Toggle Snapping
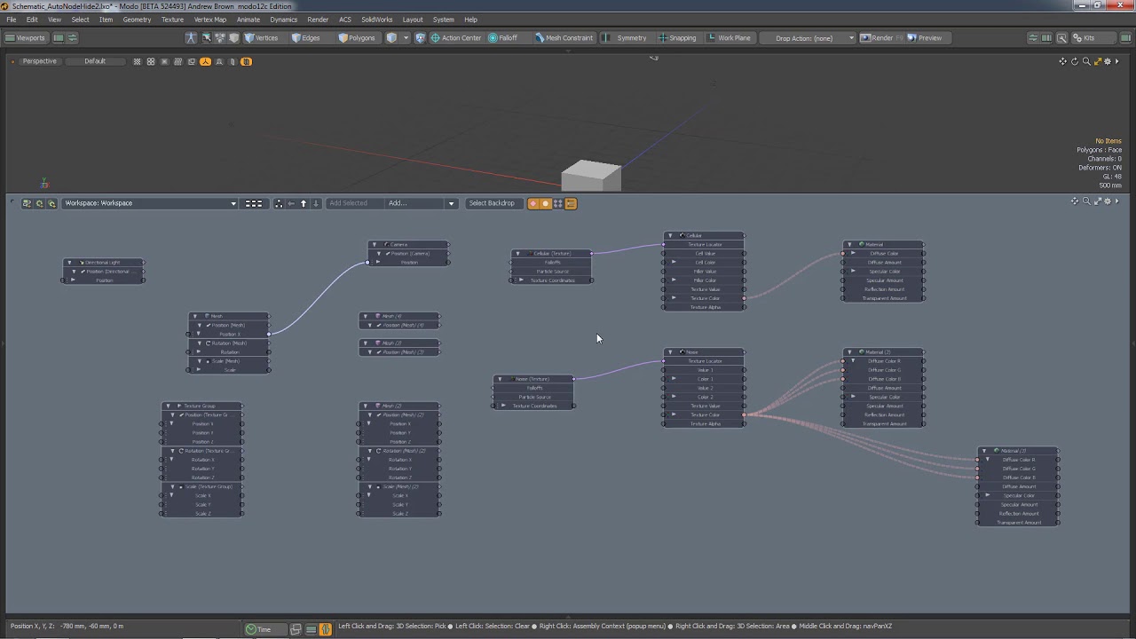Image resolution: width=1136 pixels, height=639 pixels. [677, 38]
